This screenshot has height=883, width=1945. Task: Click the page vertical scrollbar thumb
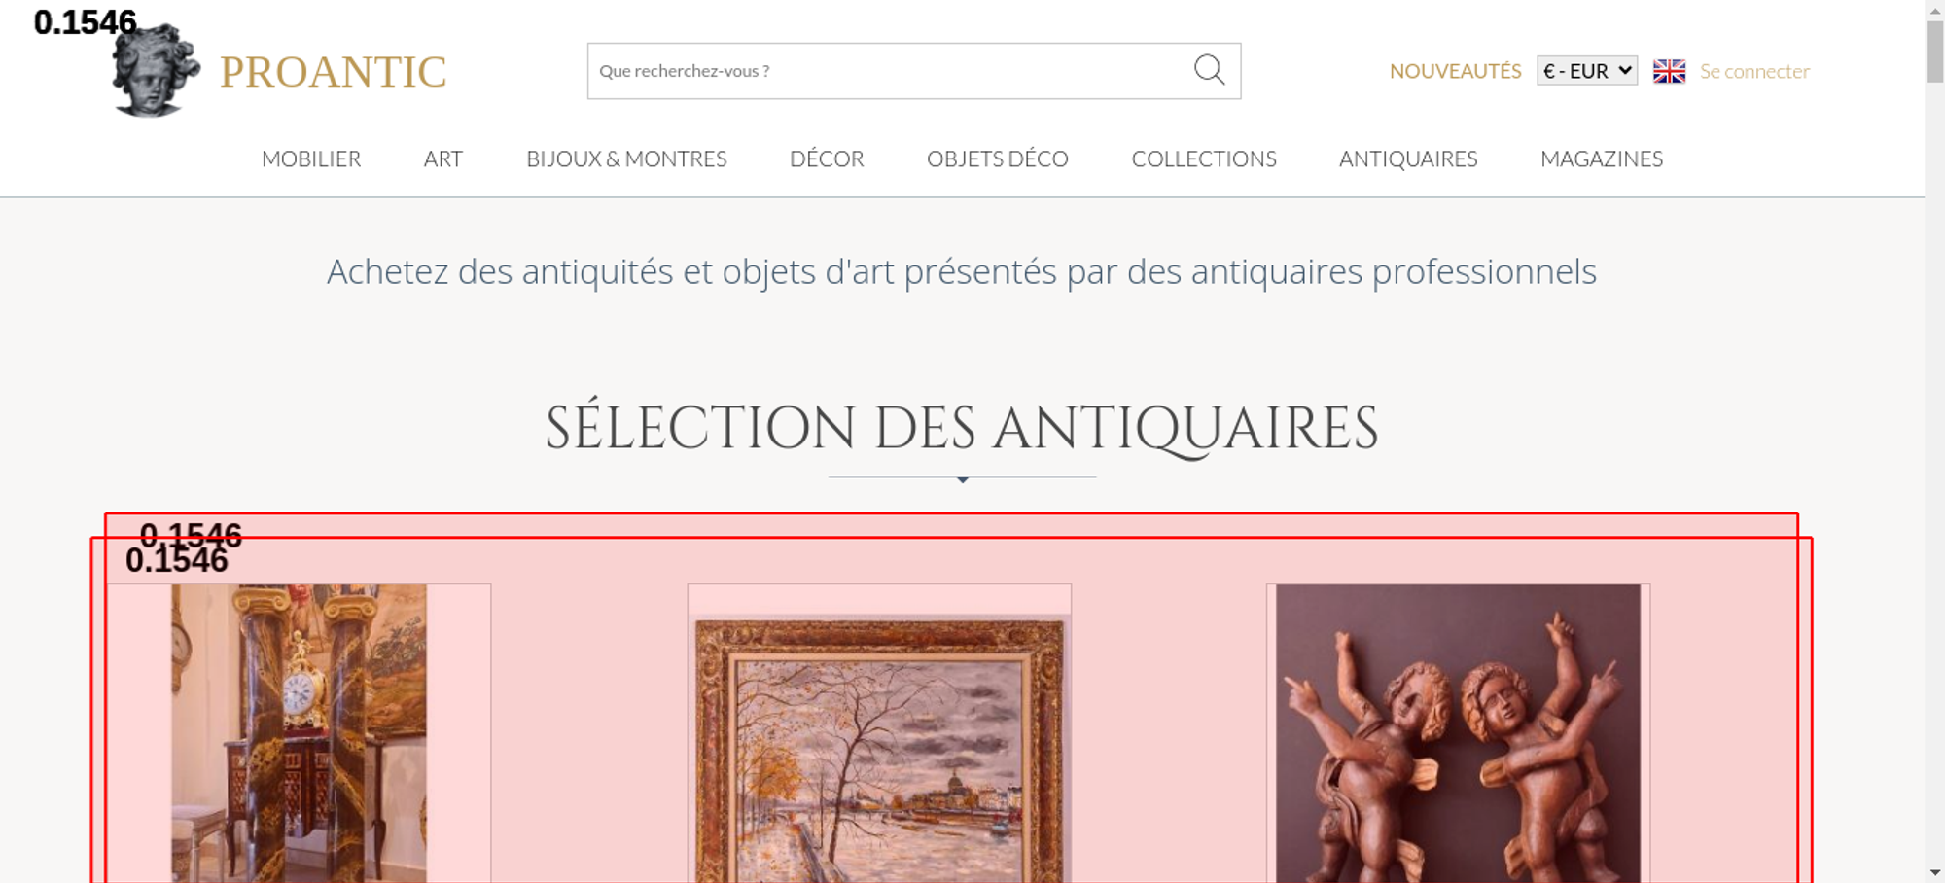(x=1935, y=51)
